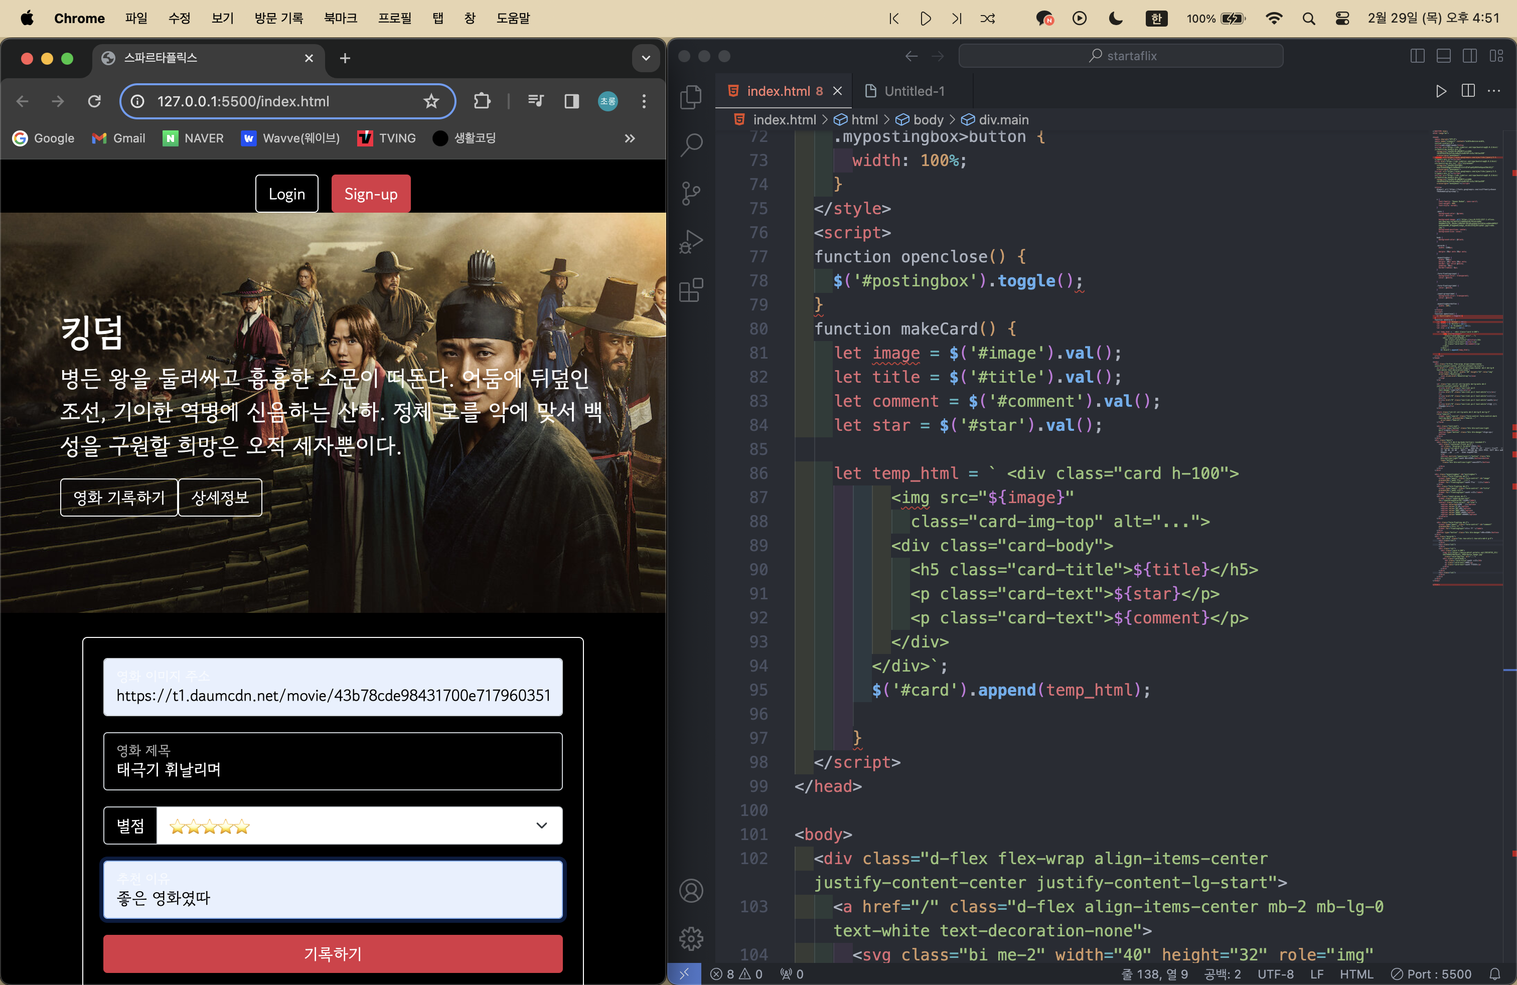Open the Manage gear menu in VS Code
1517x985 pixels.
[x=691, y=938]
